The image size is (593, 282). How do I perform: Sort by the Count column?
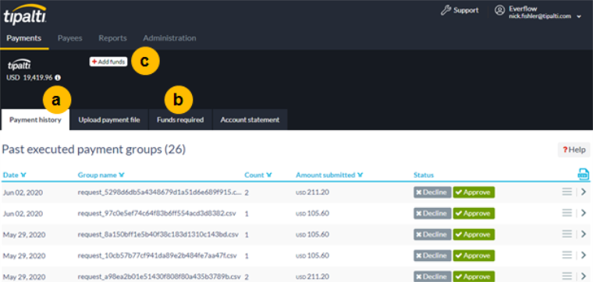[258, 175]
